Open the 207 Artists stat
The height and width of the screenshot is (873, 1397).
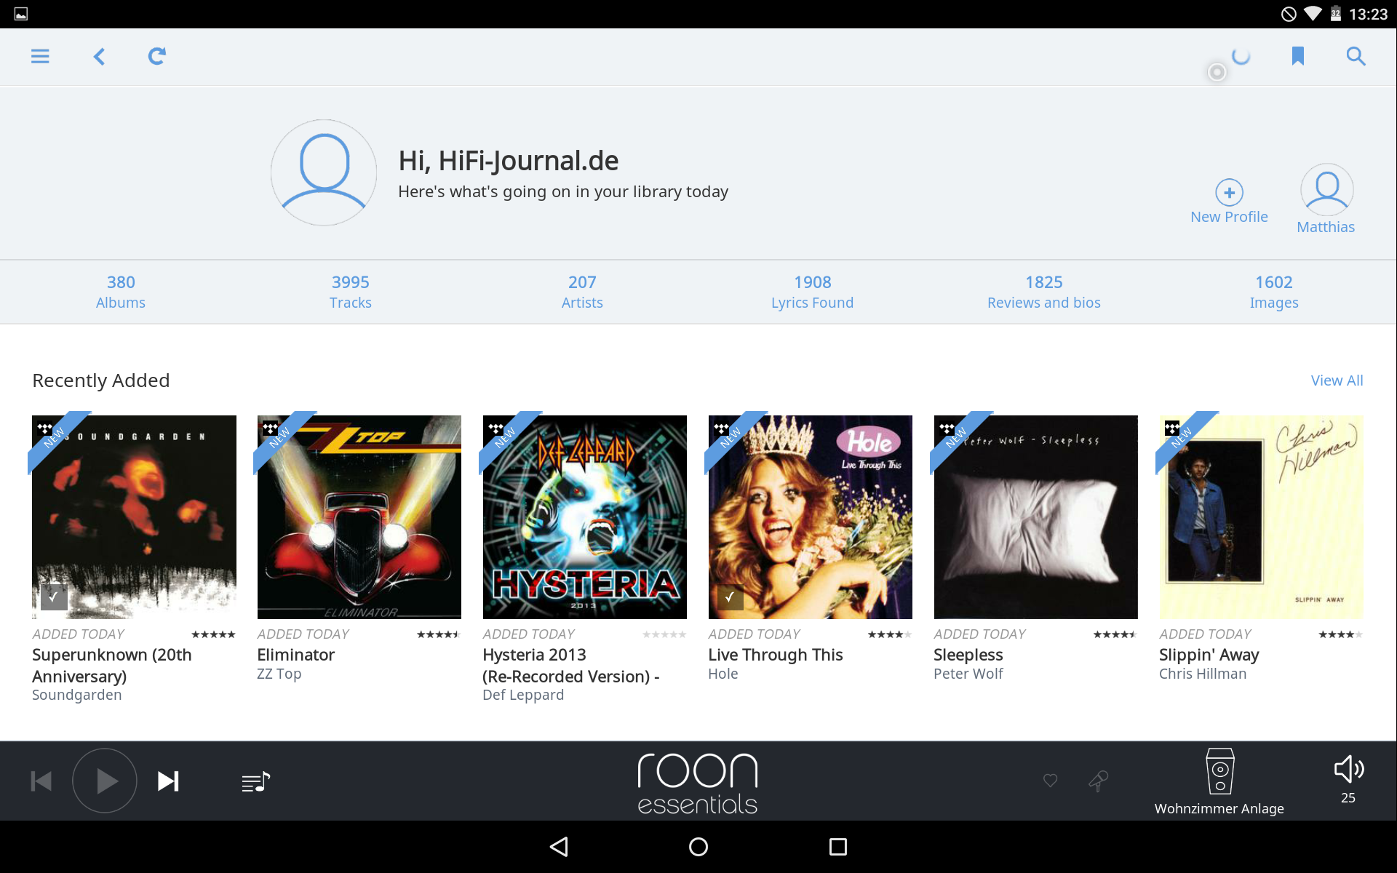click(582, 292)
